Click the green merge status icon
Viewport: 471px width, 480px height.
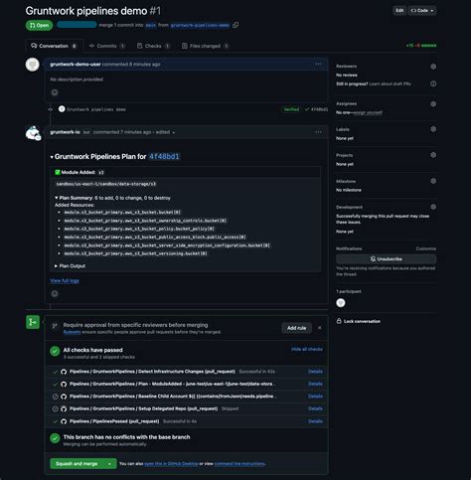click(x=33, y=322)
